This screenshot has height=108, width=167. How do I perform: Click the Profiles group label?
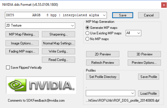pyautogui.click(x=91, y=70)
